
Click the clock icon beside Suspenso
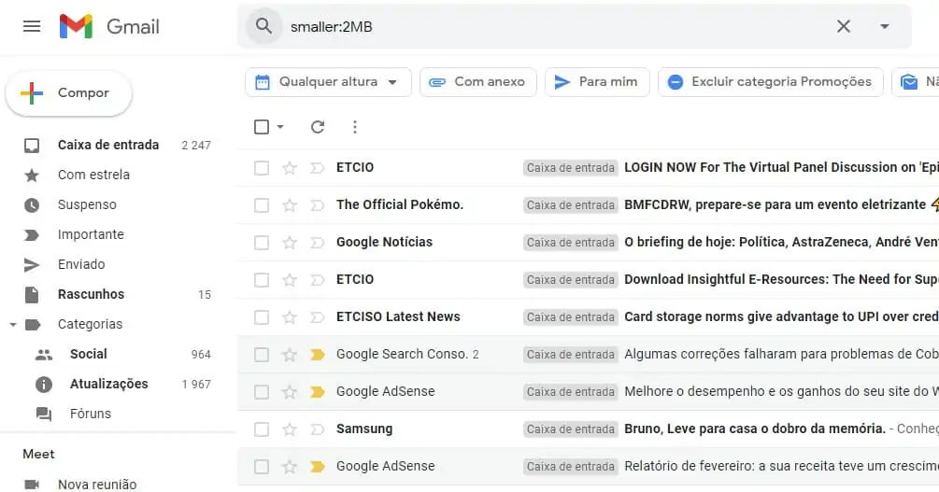coord(32,204)
